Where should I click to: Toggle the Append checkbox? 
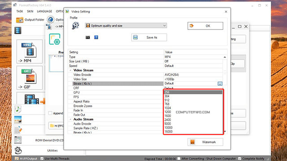tap(50, 113)
